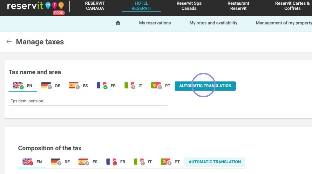This screenshot has width=312, height=174.
Task: Select EN tab in Tax name and area
Action: coord(23,86)
